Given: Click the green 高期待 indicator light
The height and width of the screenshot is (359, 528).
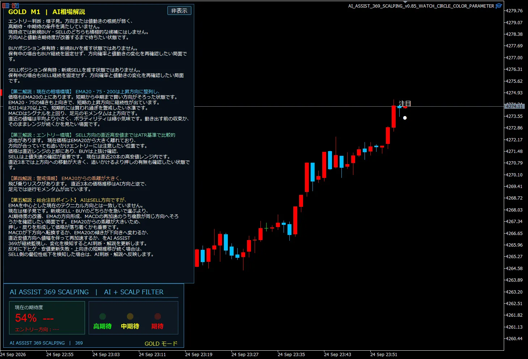Looking at the screenshot, I should (x=103, y=316).
